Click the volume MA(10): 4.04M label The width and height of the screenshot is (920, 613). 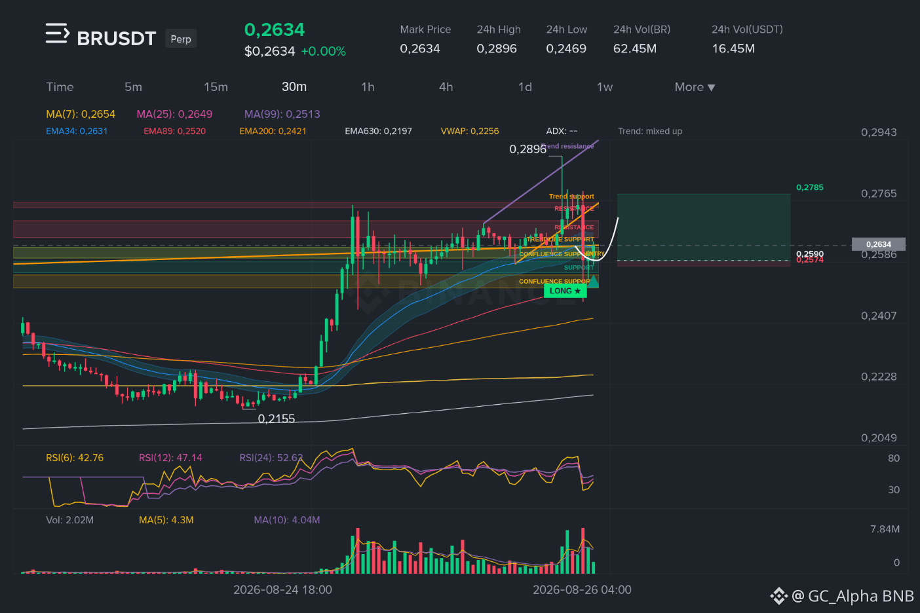click(x=287, y=520)
